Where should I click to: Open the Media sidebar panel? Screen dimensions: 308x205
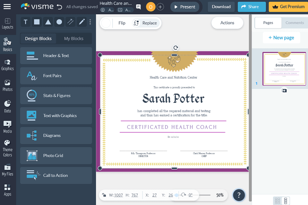[x=7, y=127]
